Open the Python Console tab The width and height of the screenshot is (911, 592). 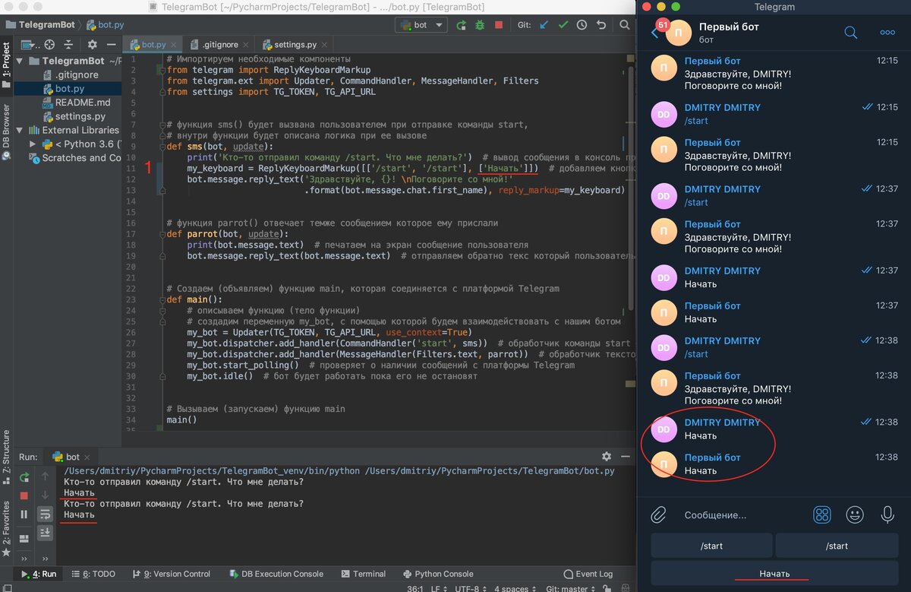tap(438, 574)
